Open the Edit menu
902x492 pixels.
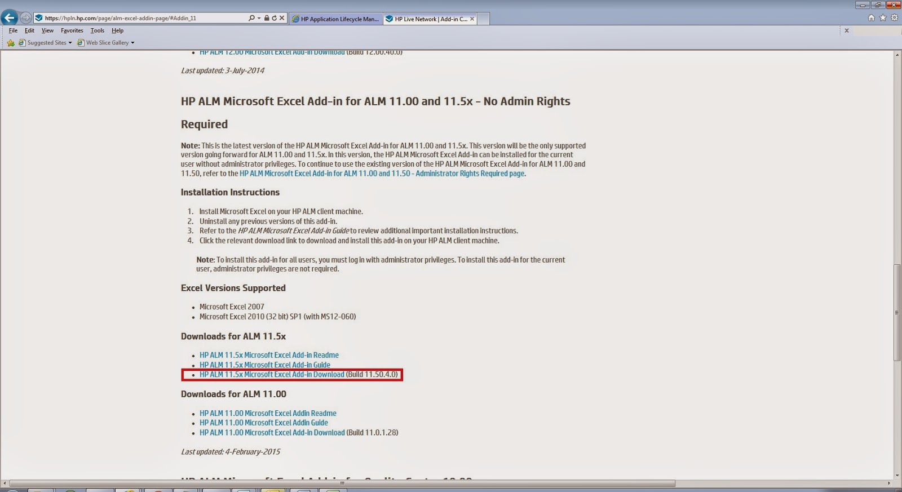[29, 30]
